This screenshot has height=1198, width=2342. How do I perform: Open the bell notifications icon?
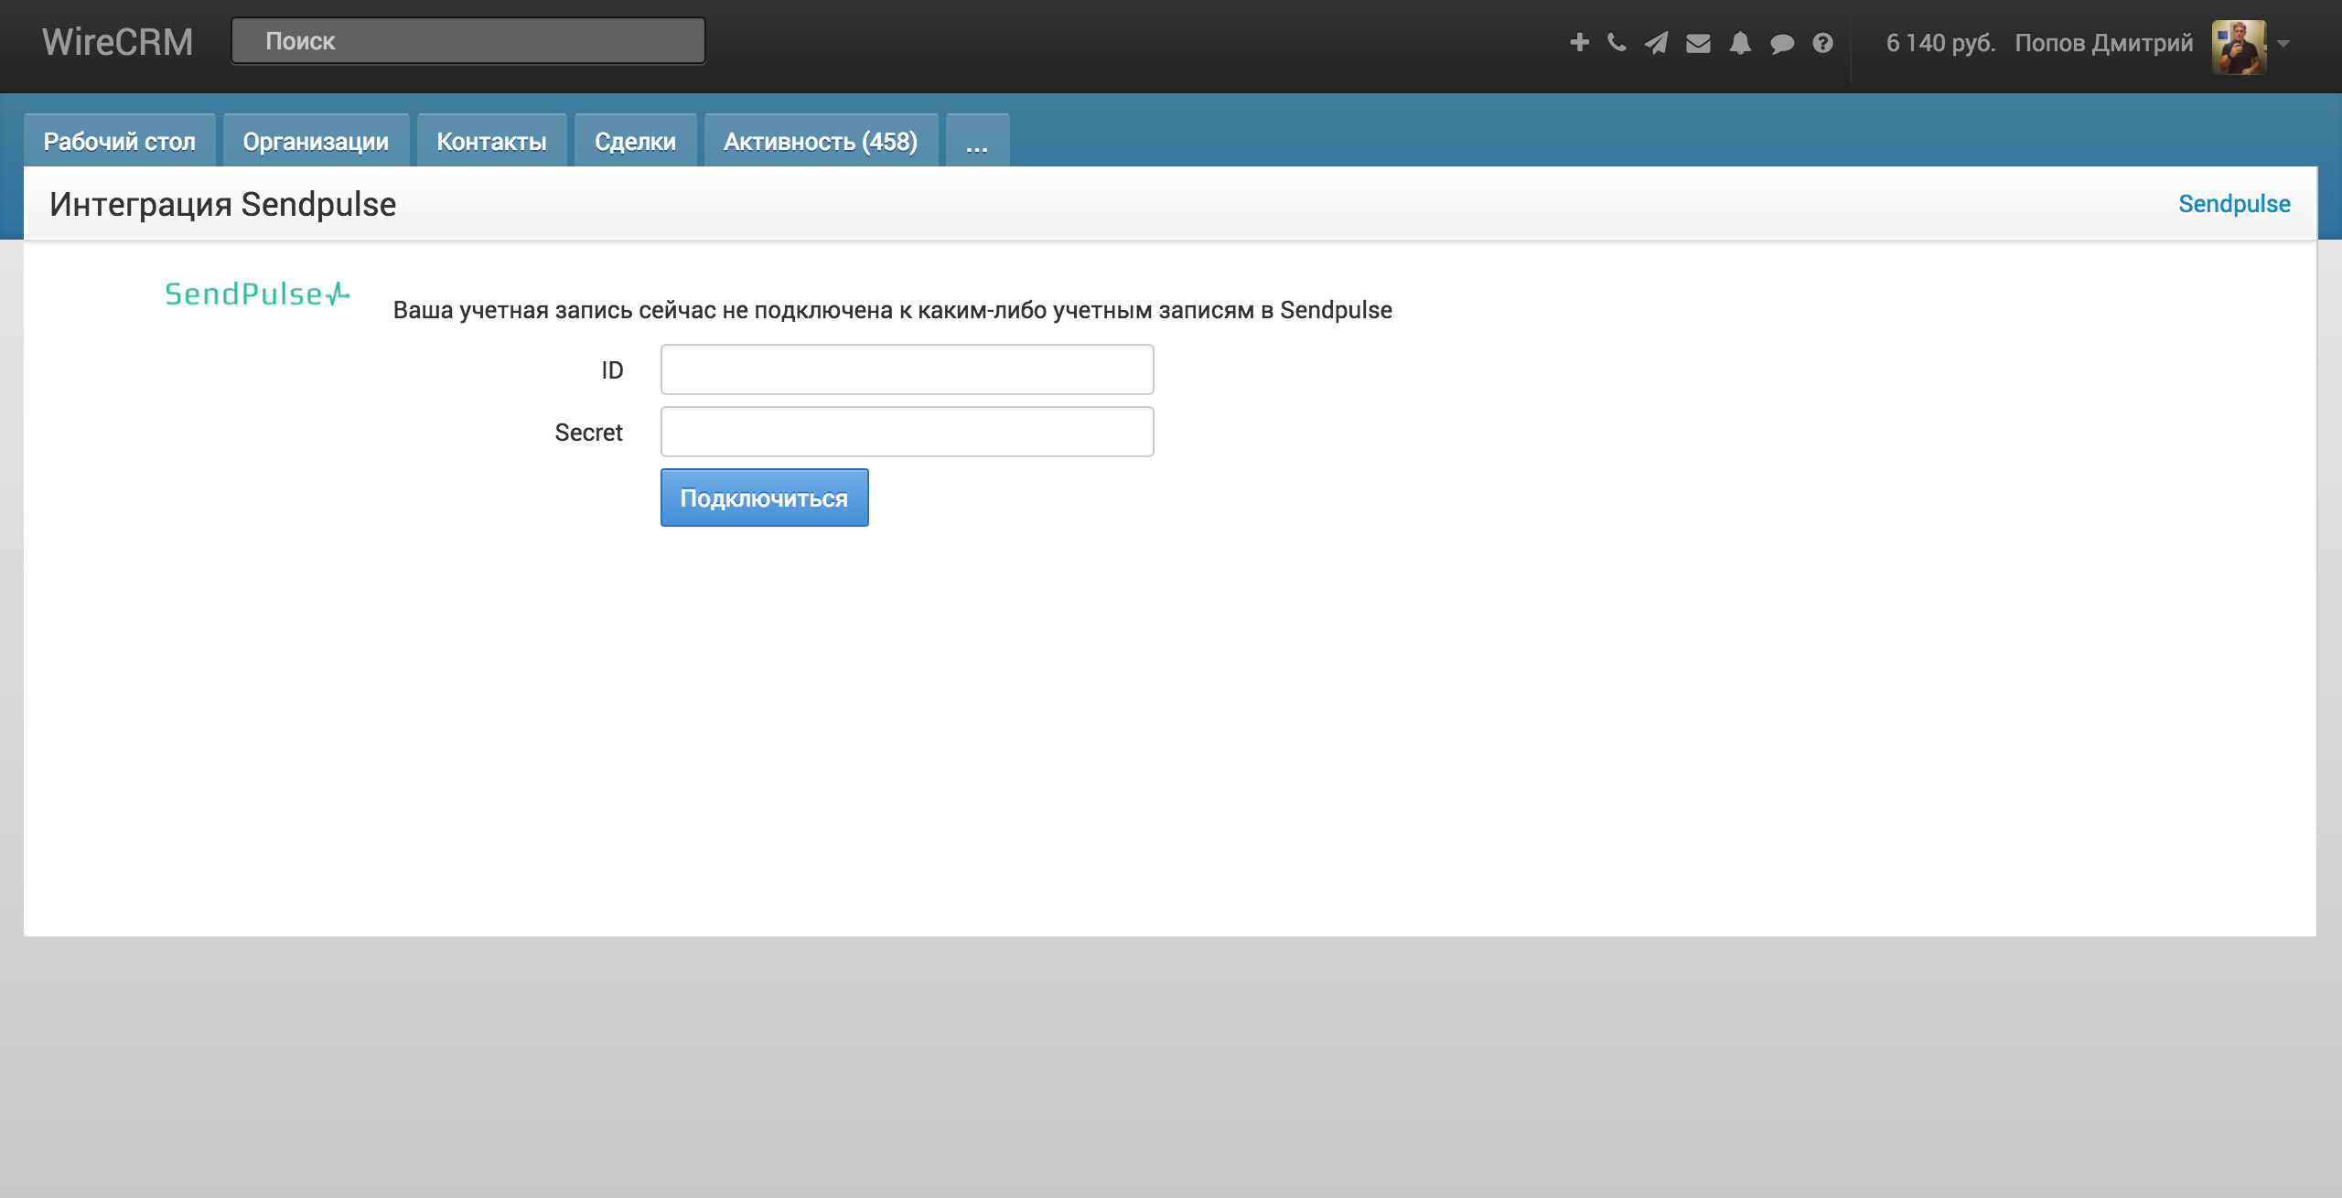click(1740, 43)
